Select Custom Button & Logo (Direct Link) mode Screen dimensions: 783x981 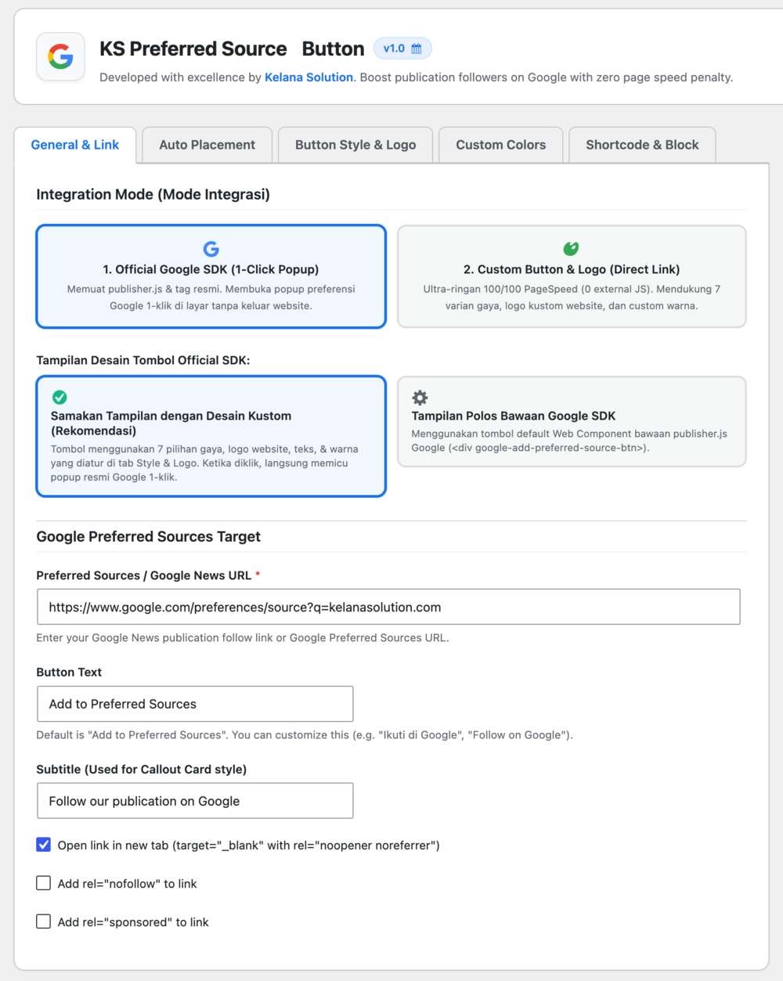click(x=572, y=276)
